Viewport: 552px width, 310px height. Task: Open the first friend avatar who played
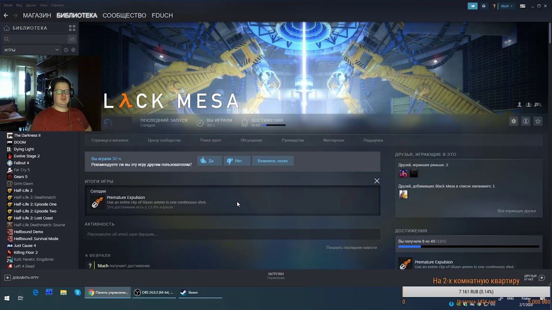coord(403,174)
